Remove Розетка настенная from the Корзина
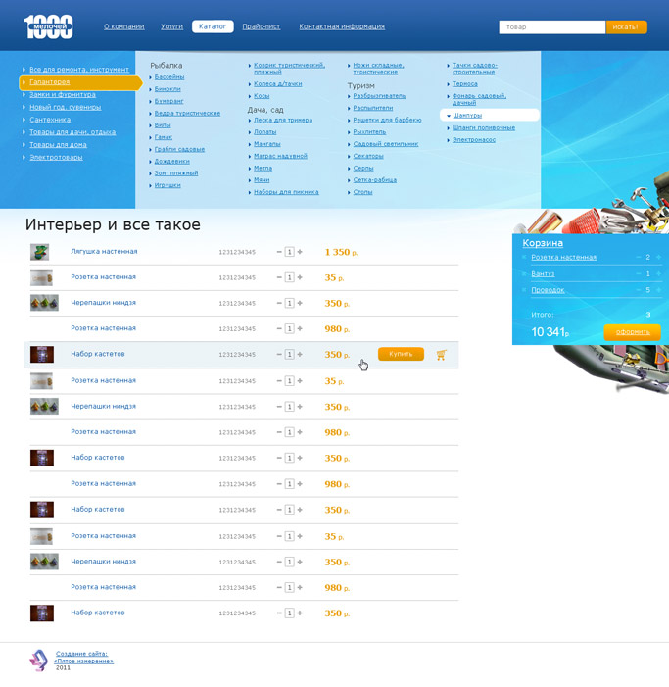The width and height of the screenshot is (669, 687). click(x=524, y=257)
